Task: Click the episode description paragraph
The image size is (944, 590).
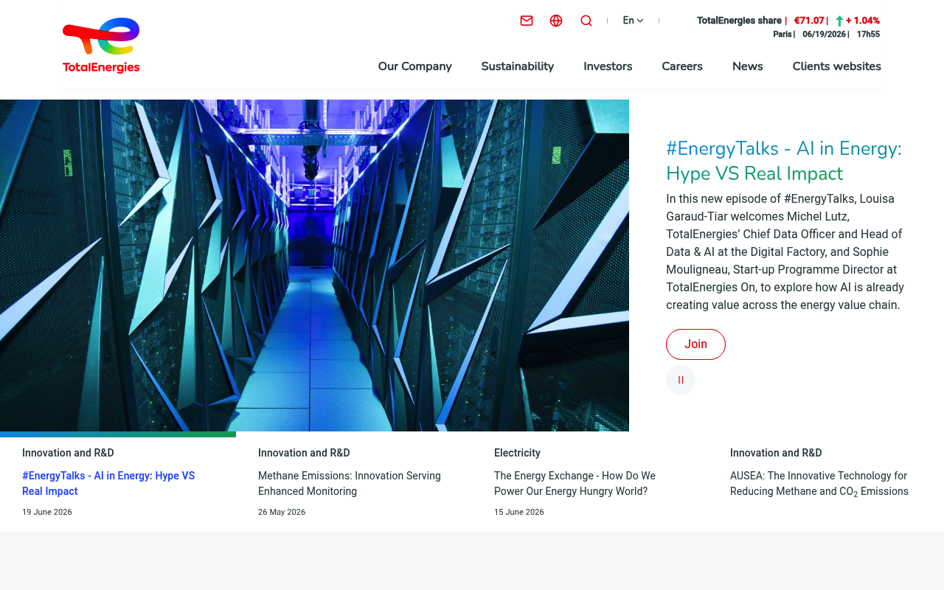Action: point(785,252)
